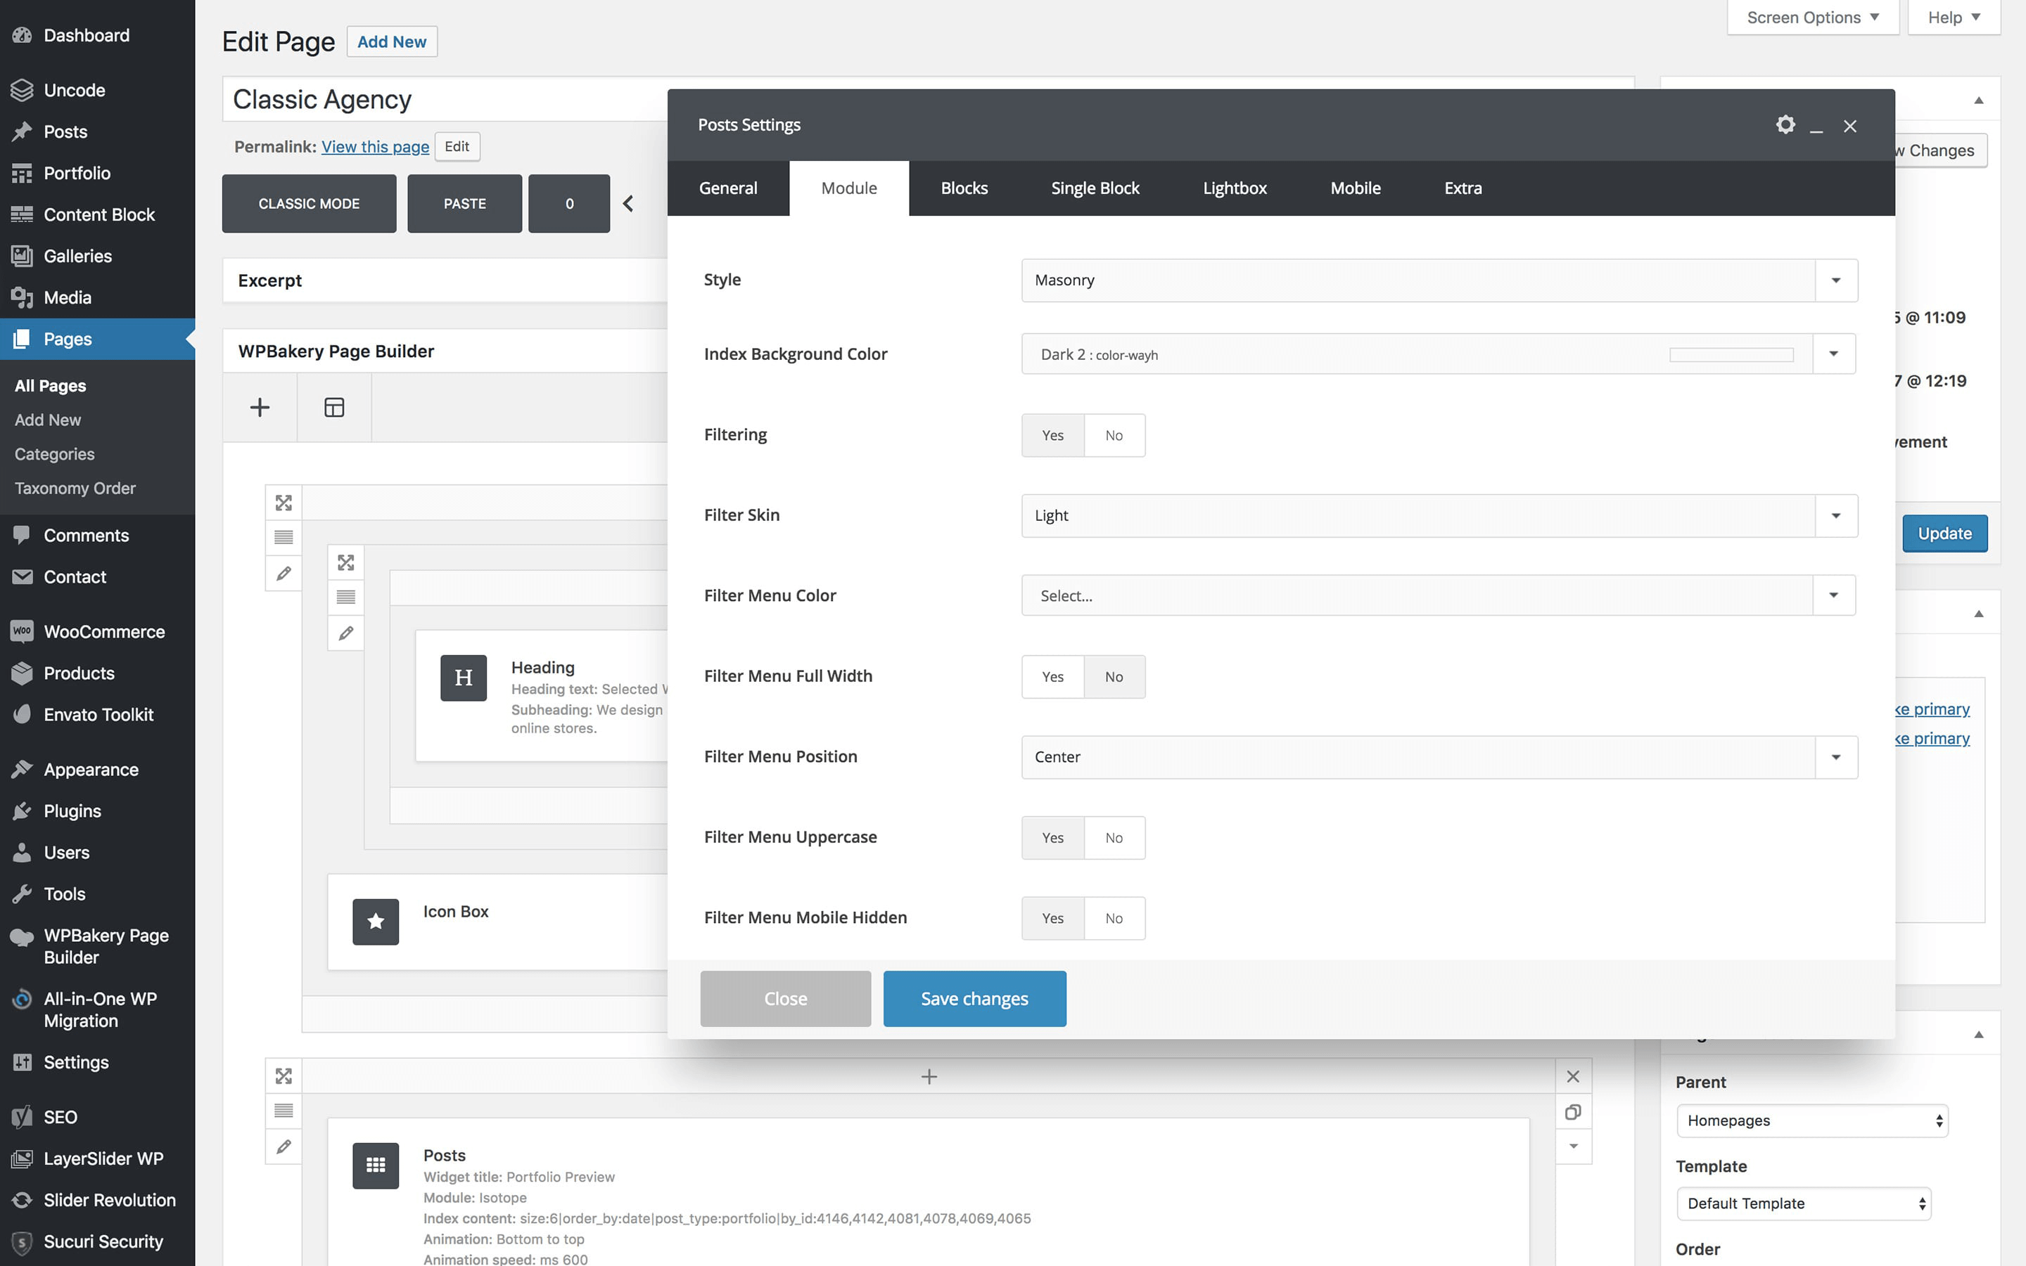Viewport: 2026px width, 1266px height.
Task: Toggle Filtering to No
Action: (x=1112, y=434)
